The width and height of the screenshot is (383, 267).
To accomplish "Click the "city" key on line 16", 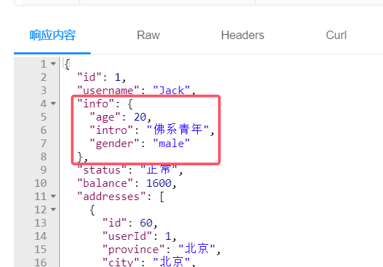I will [x=120, y=262].
